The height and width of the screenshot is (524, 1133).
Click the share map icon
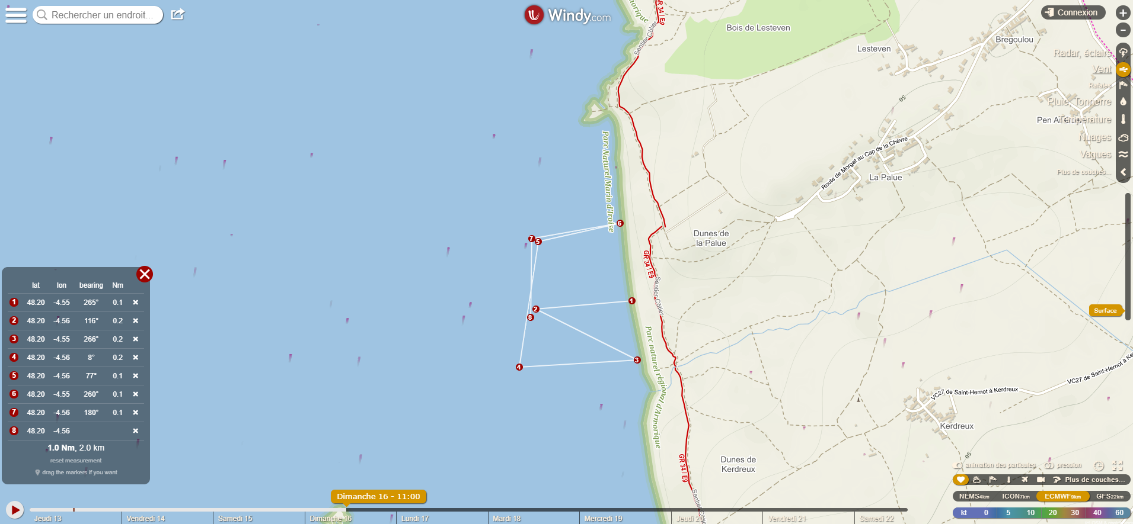tap(178, 14)
